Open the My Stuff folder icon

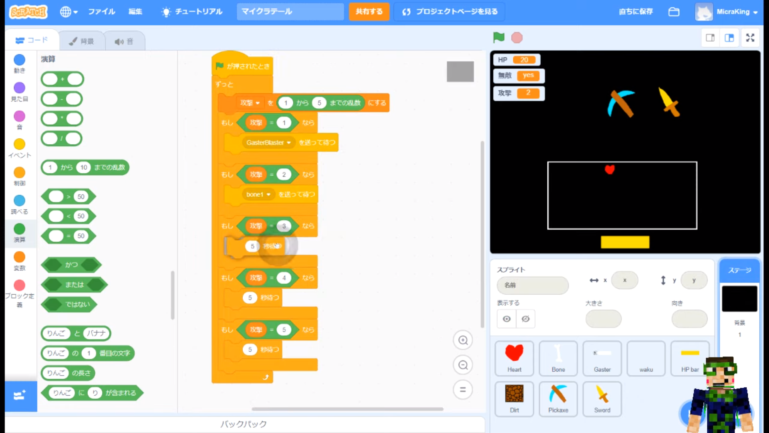pos(674,12)
